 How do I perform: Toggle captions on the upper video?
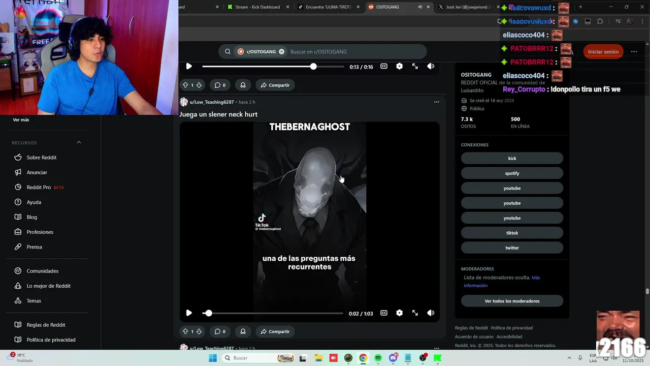pos(384,67)
